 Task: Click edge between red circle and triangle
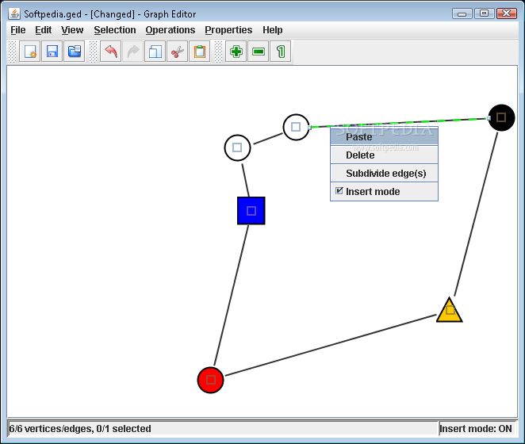pyautogui.click(x=331, y=345)
